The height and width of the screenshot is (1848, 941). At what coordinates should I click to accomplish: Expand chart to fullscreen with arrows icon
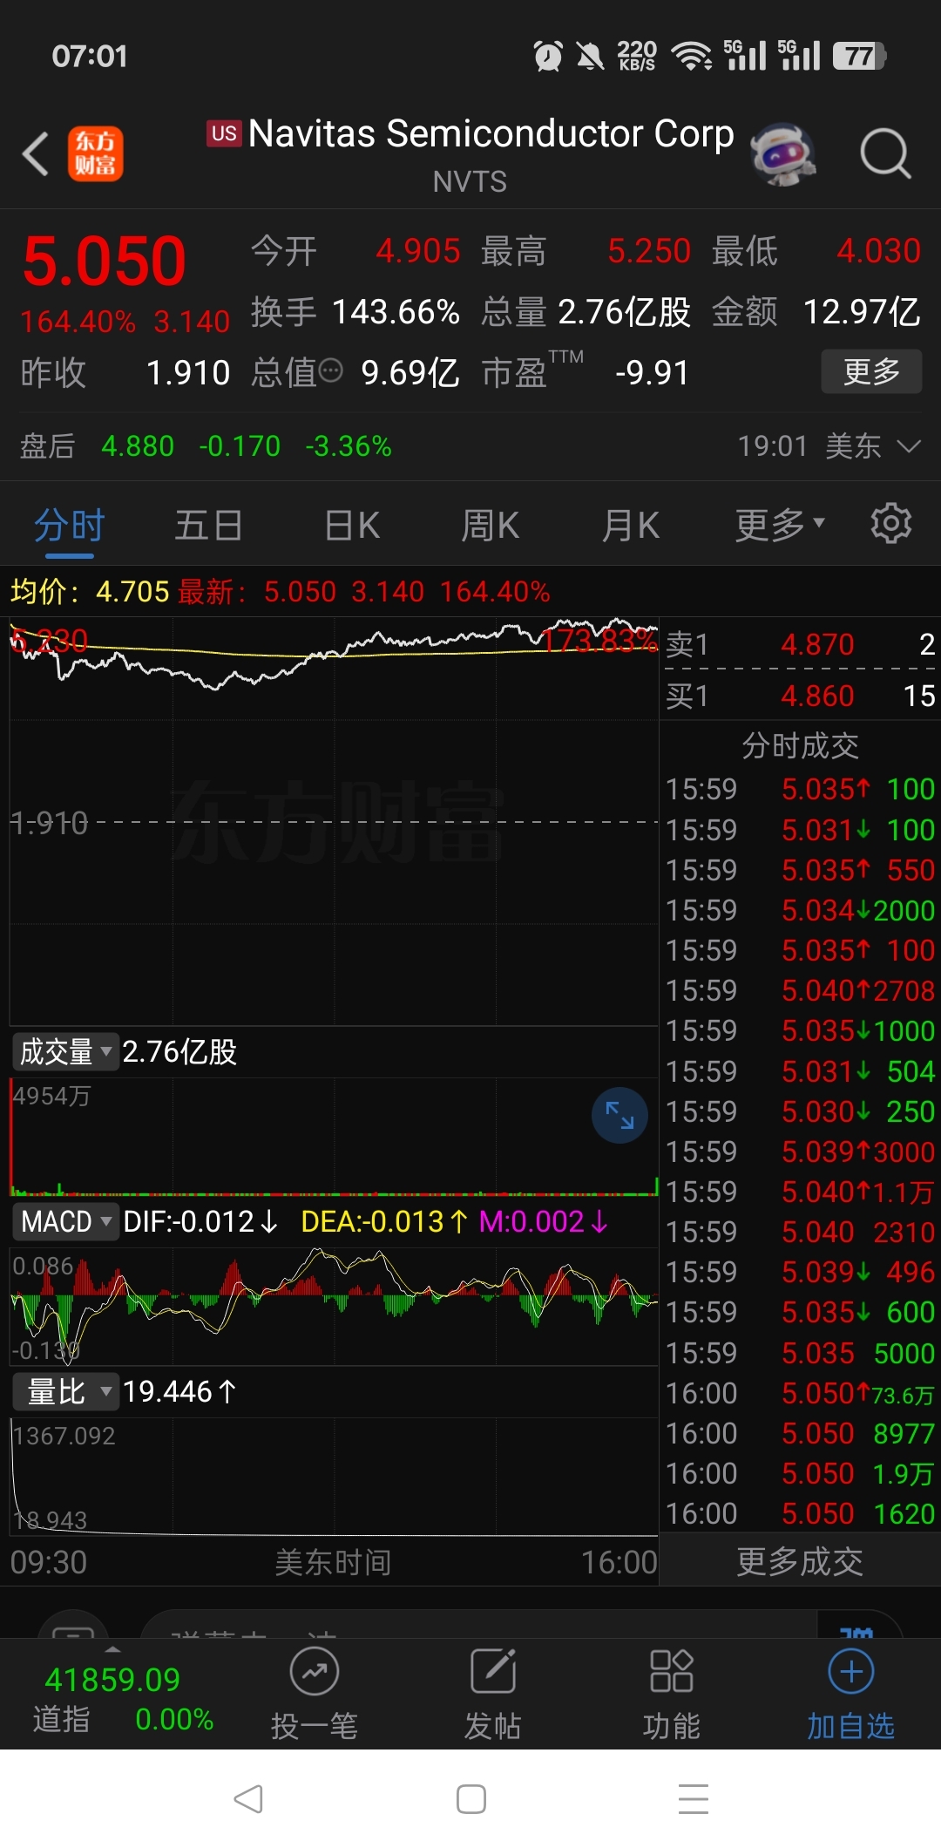pyautogui.click(x=619, y=1115)
